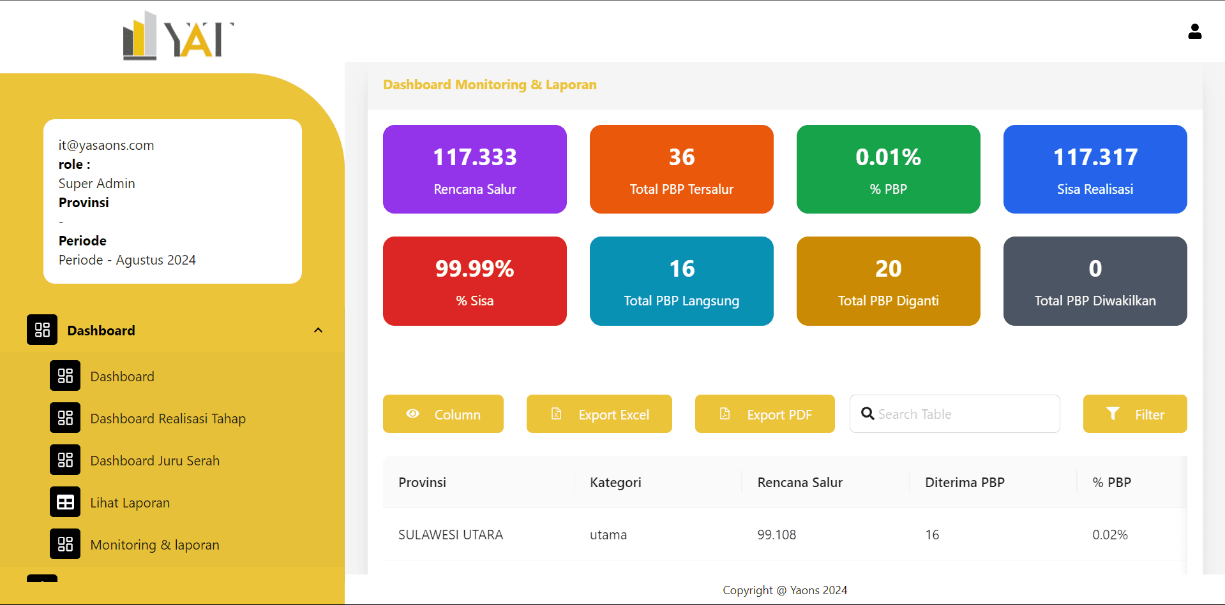
Task: Click the Dashboard Realisasi Tahap icon
Action: 65,418
